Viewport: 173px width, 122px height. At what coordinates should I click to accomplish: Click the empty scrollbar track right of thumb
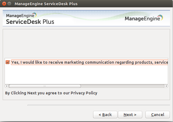click(121, 86)
